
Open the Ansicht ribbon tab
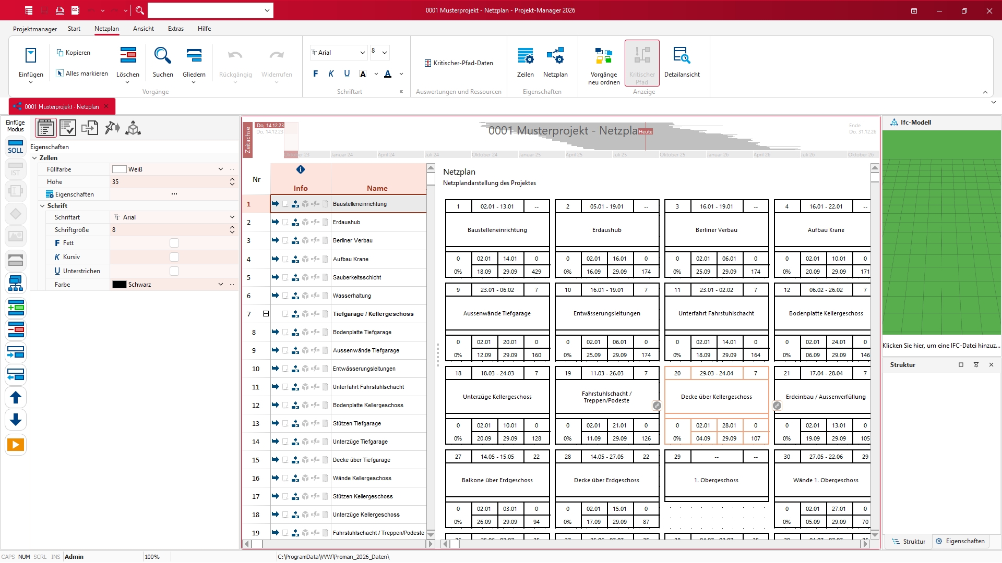(x=143, y=29)
